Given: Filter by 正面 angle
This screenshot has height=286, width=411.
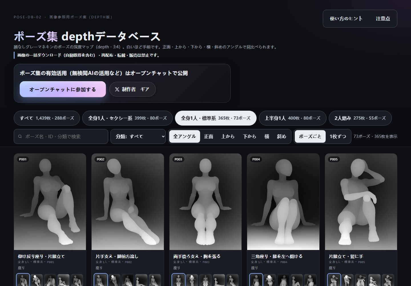Looking at the screenshot, I should tap(209, 136).
